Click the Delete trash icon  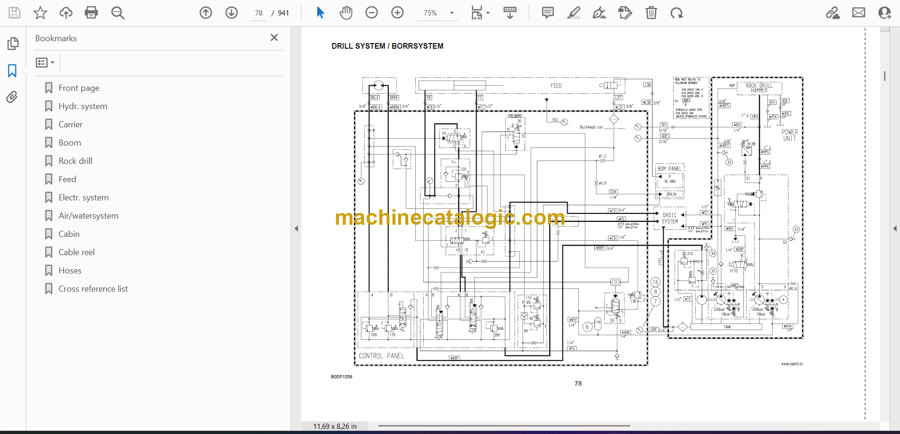click(651, 13)
